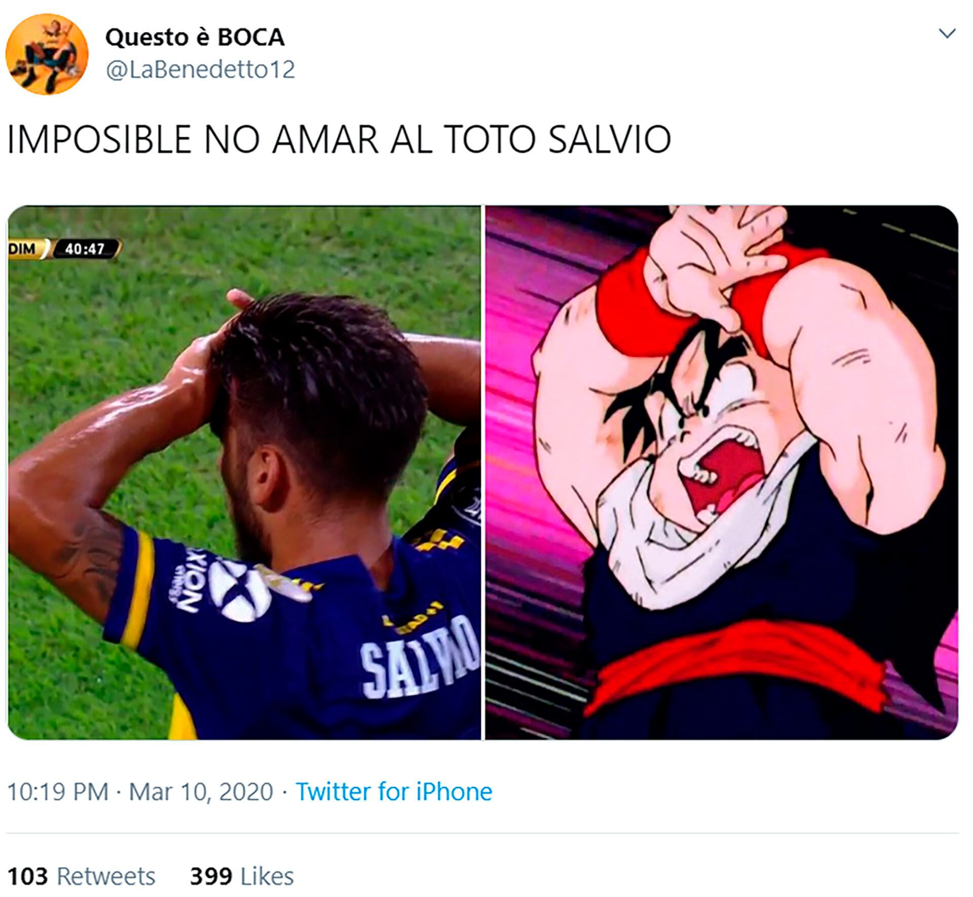The width and height of the screenshot is (973, 897).
Task: Open the Questo è BOCA display name
Action: (195, 37)
